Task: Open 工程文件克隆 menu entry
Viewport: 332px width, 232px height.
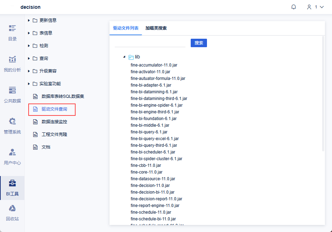Action: [x=54, y=134]
